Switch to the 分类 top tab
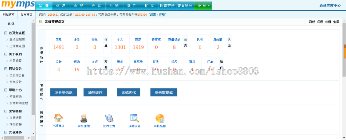 coord(96,6)
